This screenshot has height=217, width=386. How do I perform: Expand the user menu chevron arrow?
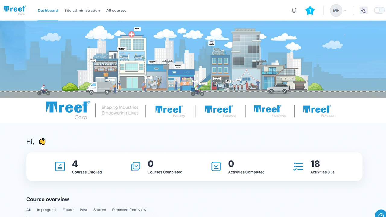pyautogui.click(x=346, y=10)
